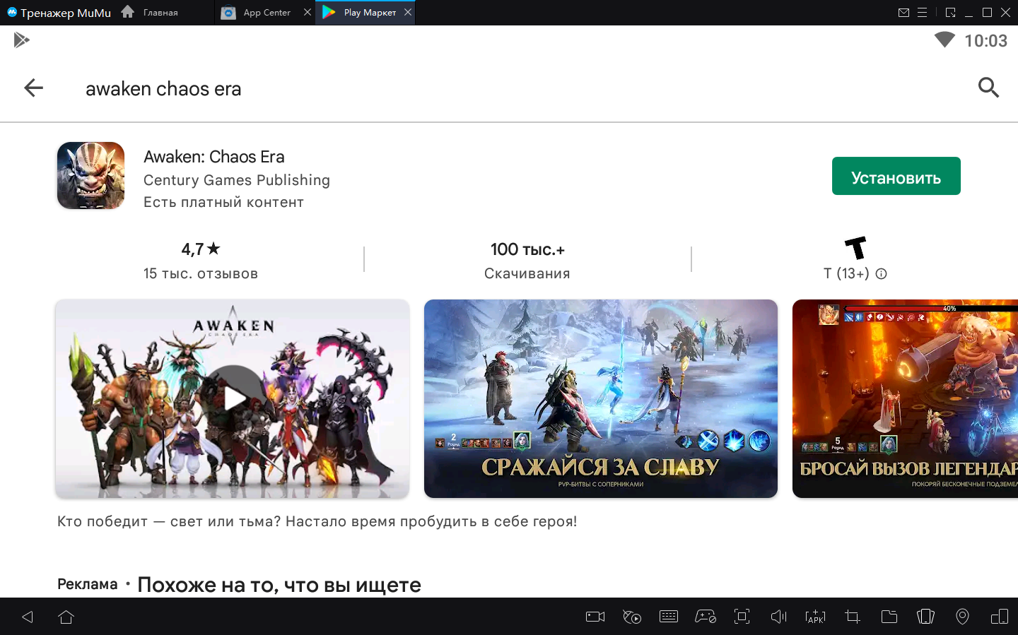This screenshot has height=635, width=1018.
Task: Take a screenshot with the crop icon
Action: coord(852,617)
